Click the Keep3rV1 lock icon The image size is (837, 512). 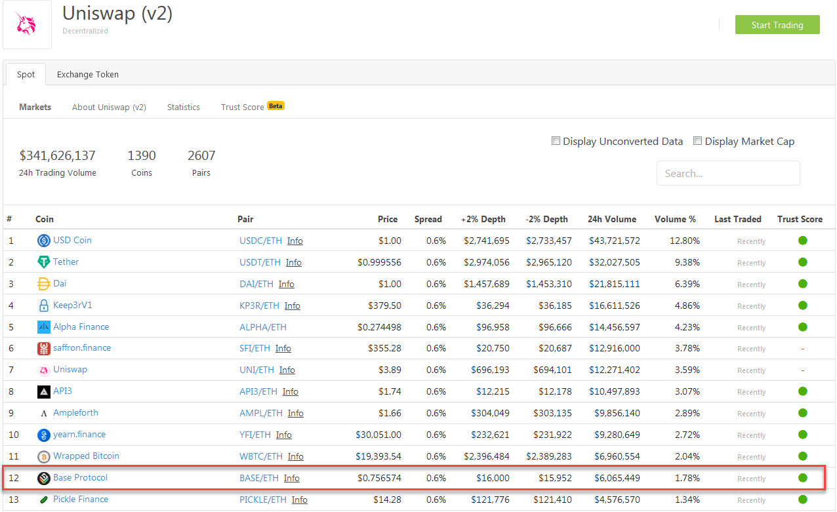point(44,305)
